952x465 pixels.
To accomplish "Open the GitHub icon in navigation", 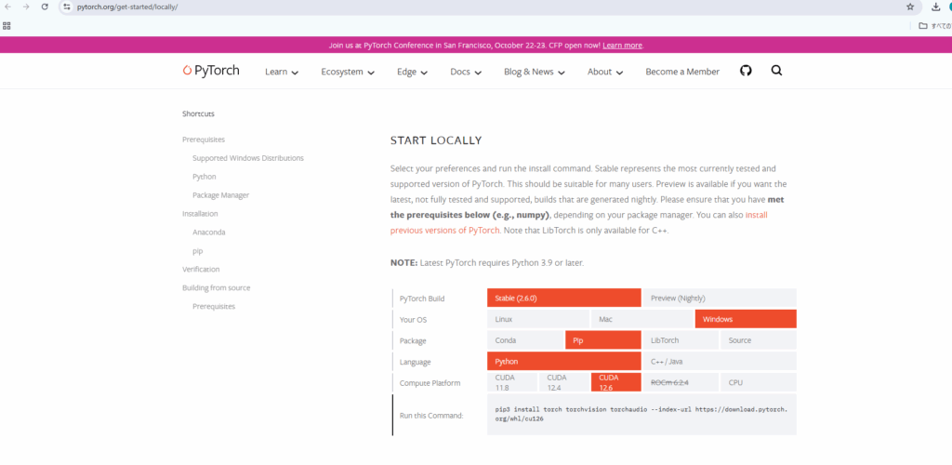I will (x=746, y=71).
